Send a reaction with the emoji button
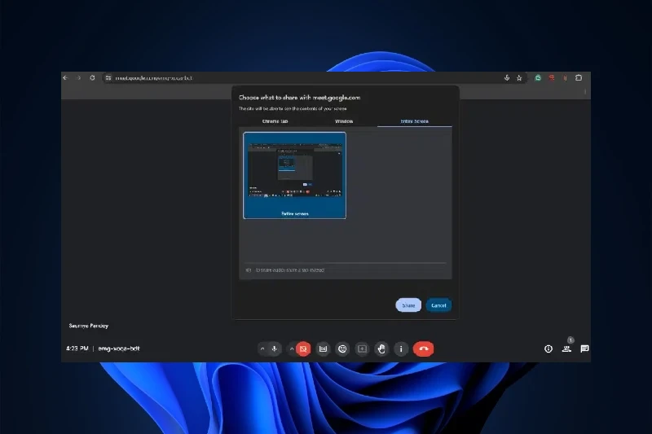This screenshot has width=652, height=434. point(342,349)
